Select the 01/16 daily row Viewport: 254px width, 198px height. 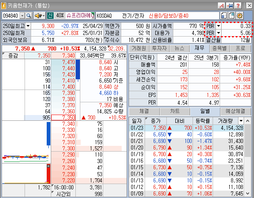187,161
